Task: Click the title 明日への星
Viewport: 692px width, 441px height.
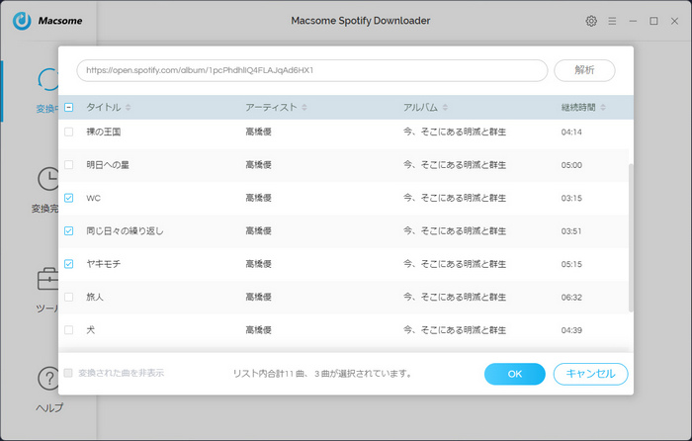Action: [x=108, y=165]
